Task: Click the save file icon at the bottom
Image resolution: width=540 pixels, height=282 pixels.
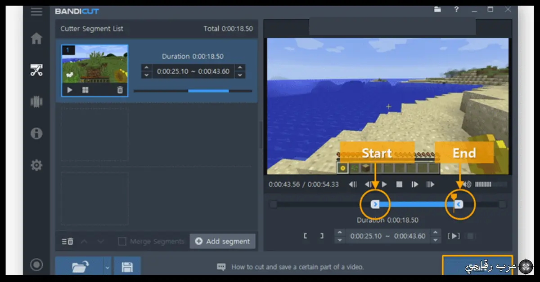Action: pos(127,266)
